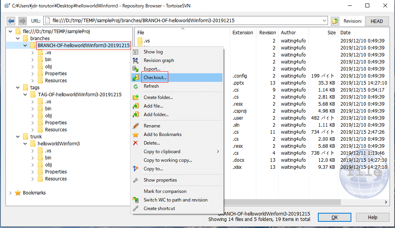The width and height of the screenshot is (395, 228).
Task: Collapse the TAG-OF-helloworldWinform3-20191215 node
Action: click(x=25, y=95)
